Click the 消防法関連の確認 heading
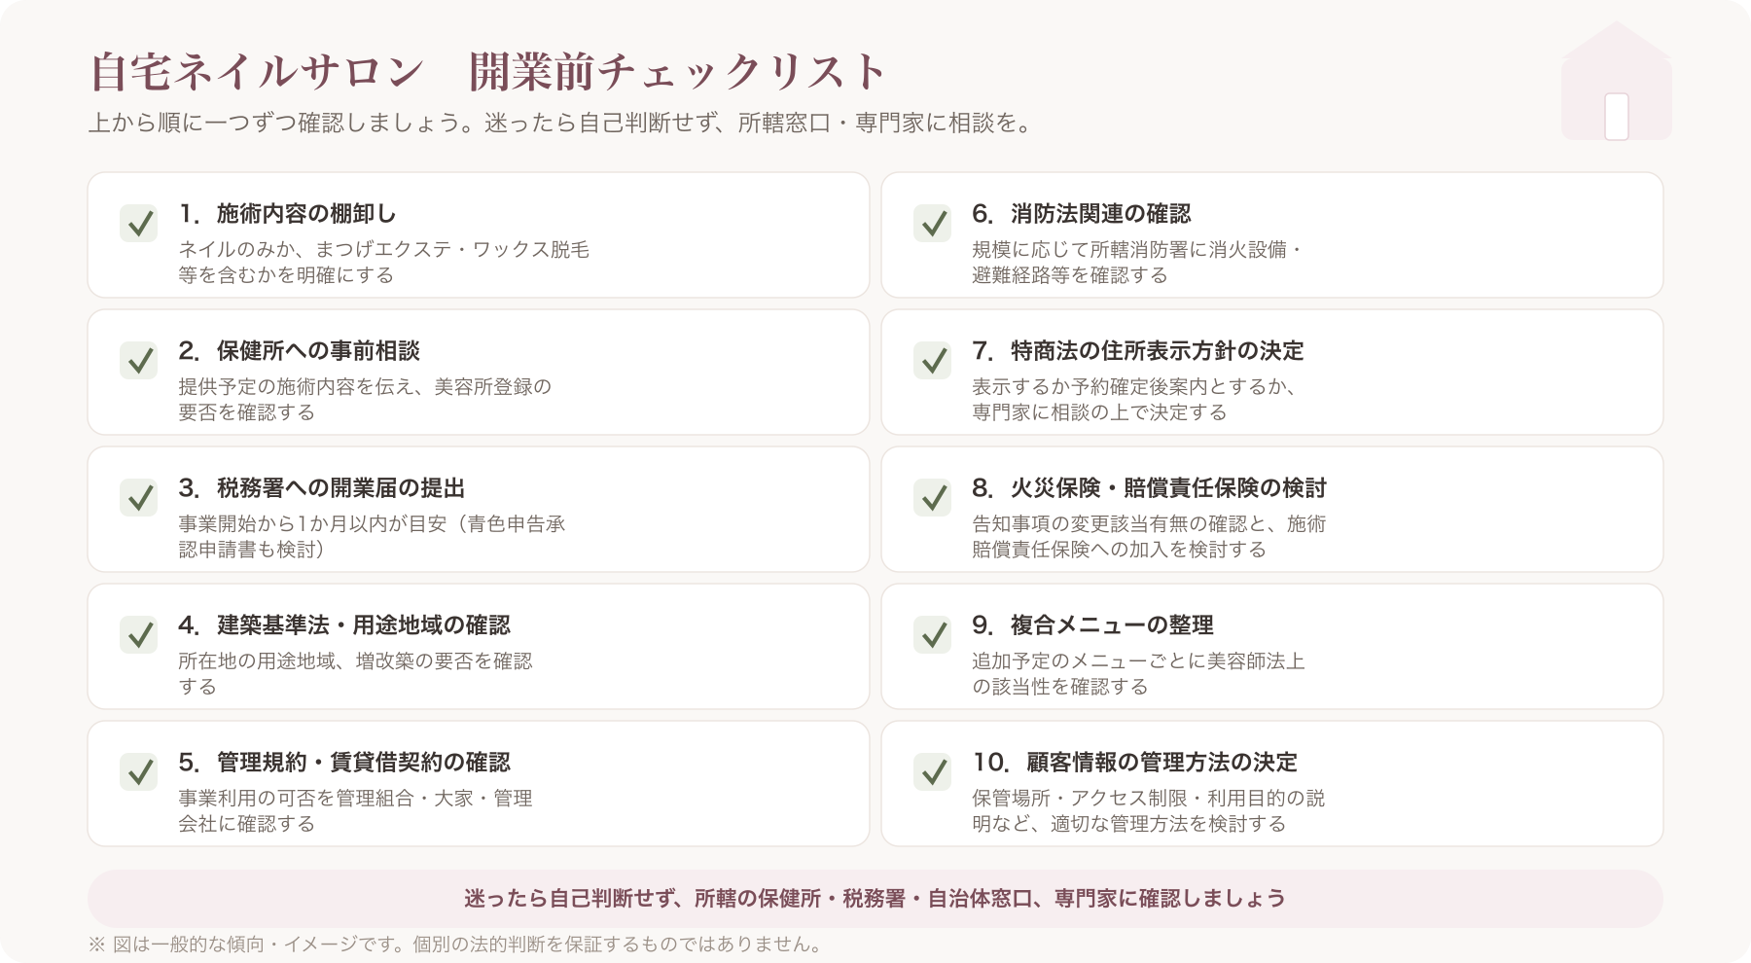The width and height of the screenshot is (1751, 963). 1081,214
